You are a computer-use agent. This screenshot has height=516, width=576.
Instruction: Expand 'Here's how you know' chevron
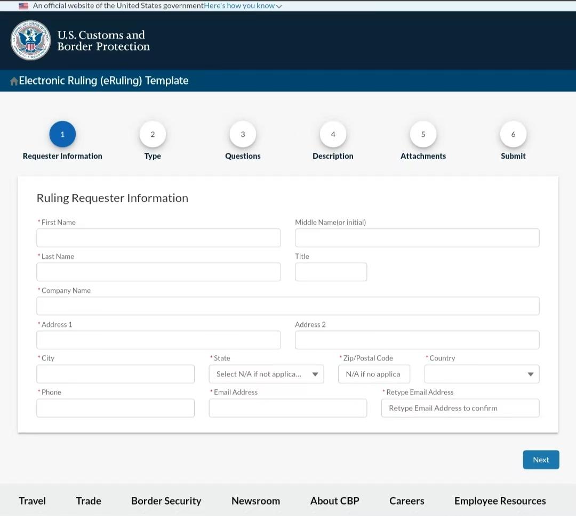(279, 6)
